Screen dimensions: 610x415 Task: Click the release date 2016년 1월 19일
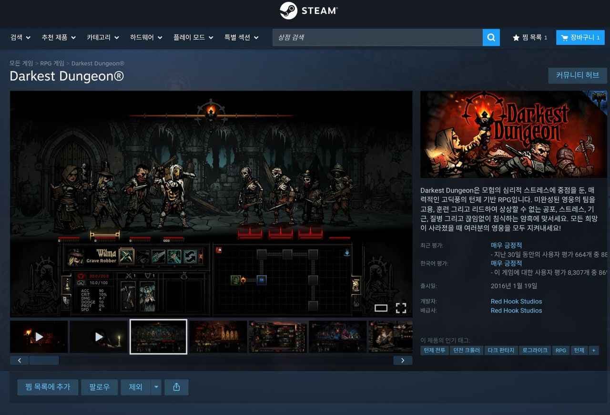[514, 286]
